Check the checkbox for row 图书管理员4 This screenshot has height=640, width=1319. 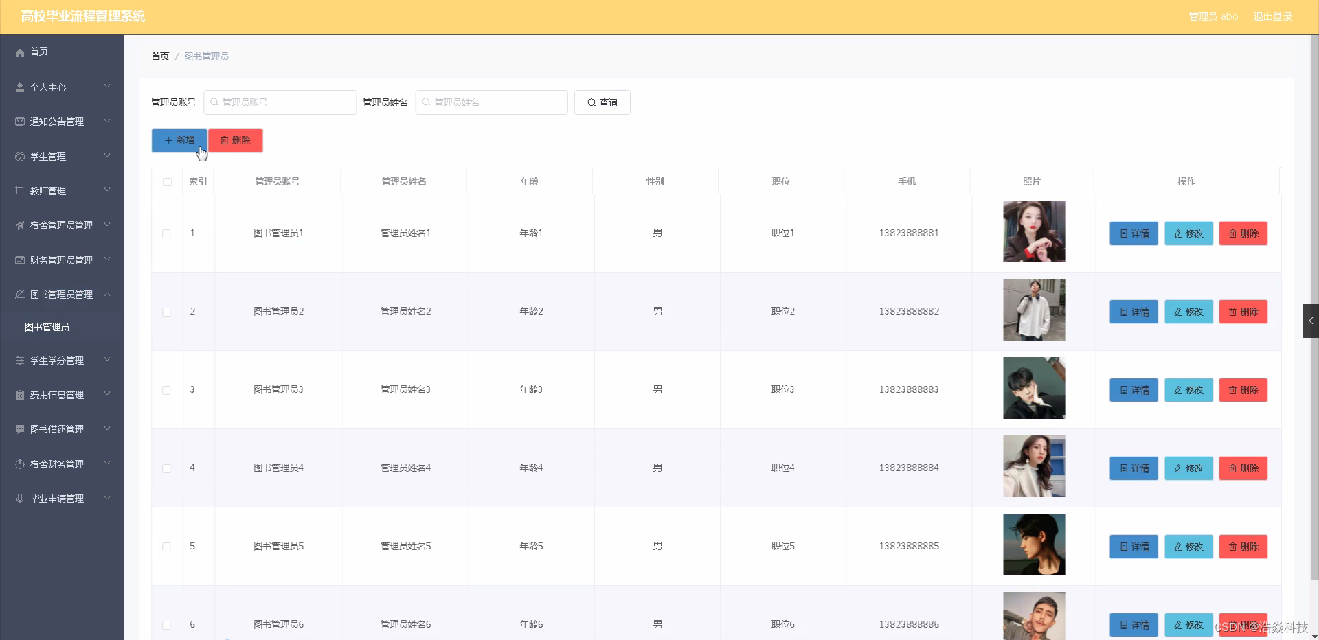(x=166, y=468)
